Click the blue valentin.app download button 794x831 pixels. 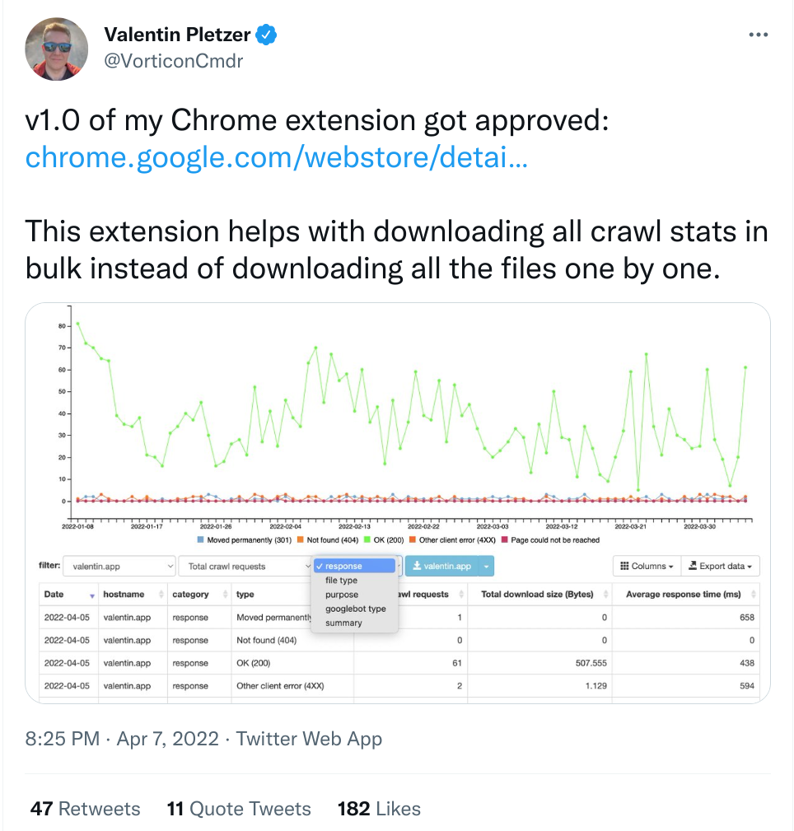[x=441, y=566]
